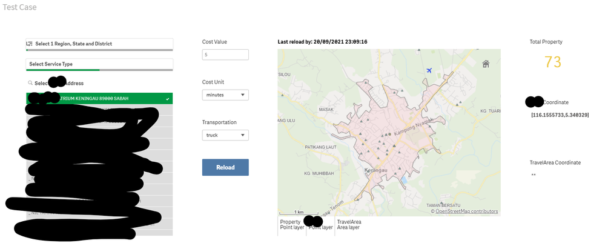Expand Select 1 Region, State and District filter
Viewport: 605px width, 246px height.
pyautogui.click(x=99, y=44)
